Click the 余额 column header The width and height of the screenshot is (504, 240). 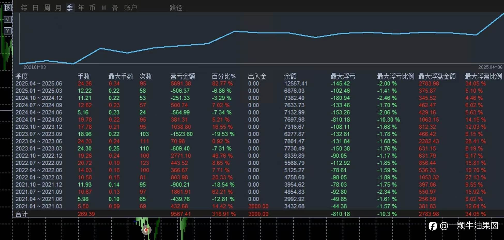point(290,76)
